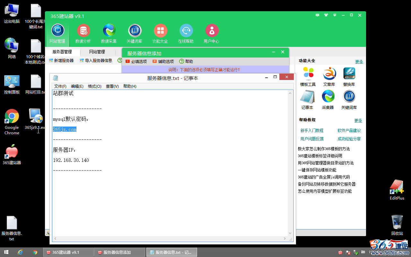This screenshot has width=411, height=257.
Task: Switch to 网站管理 tab
Action: (97, 52)
